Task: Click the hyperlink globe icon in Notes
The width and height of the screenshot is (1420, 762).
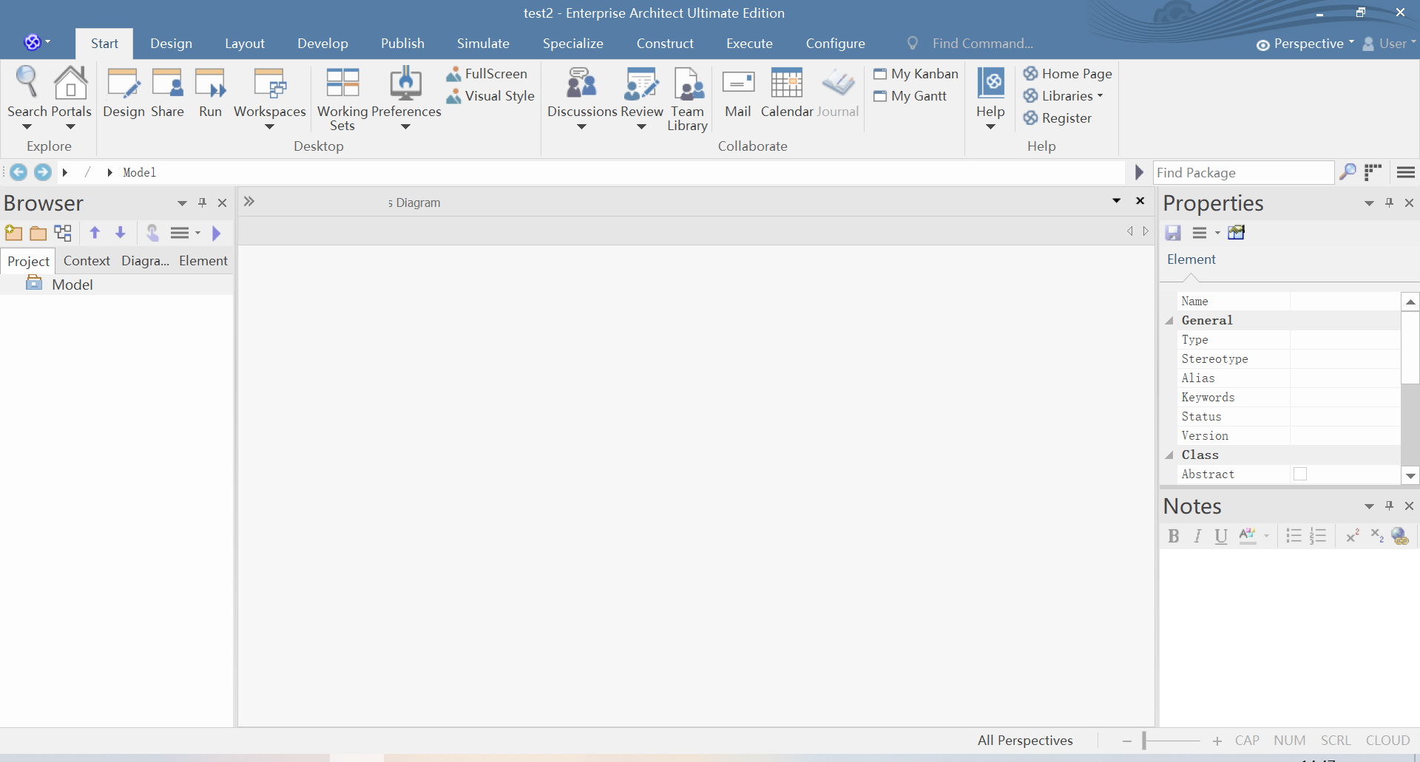Action: (1400, 536)
